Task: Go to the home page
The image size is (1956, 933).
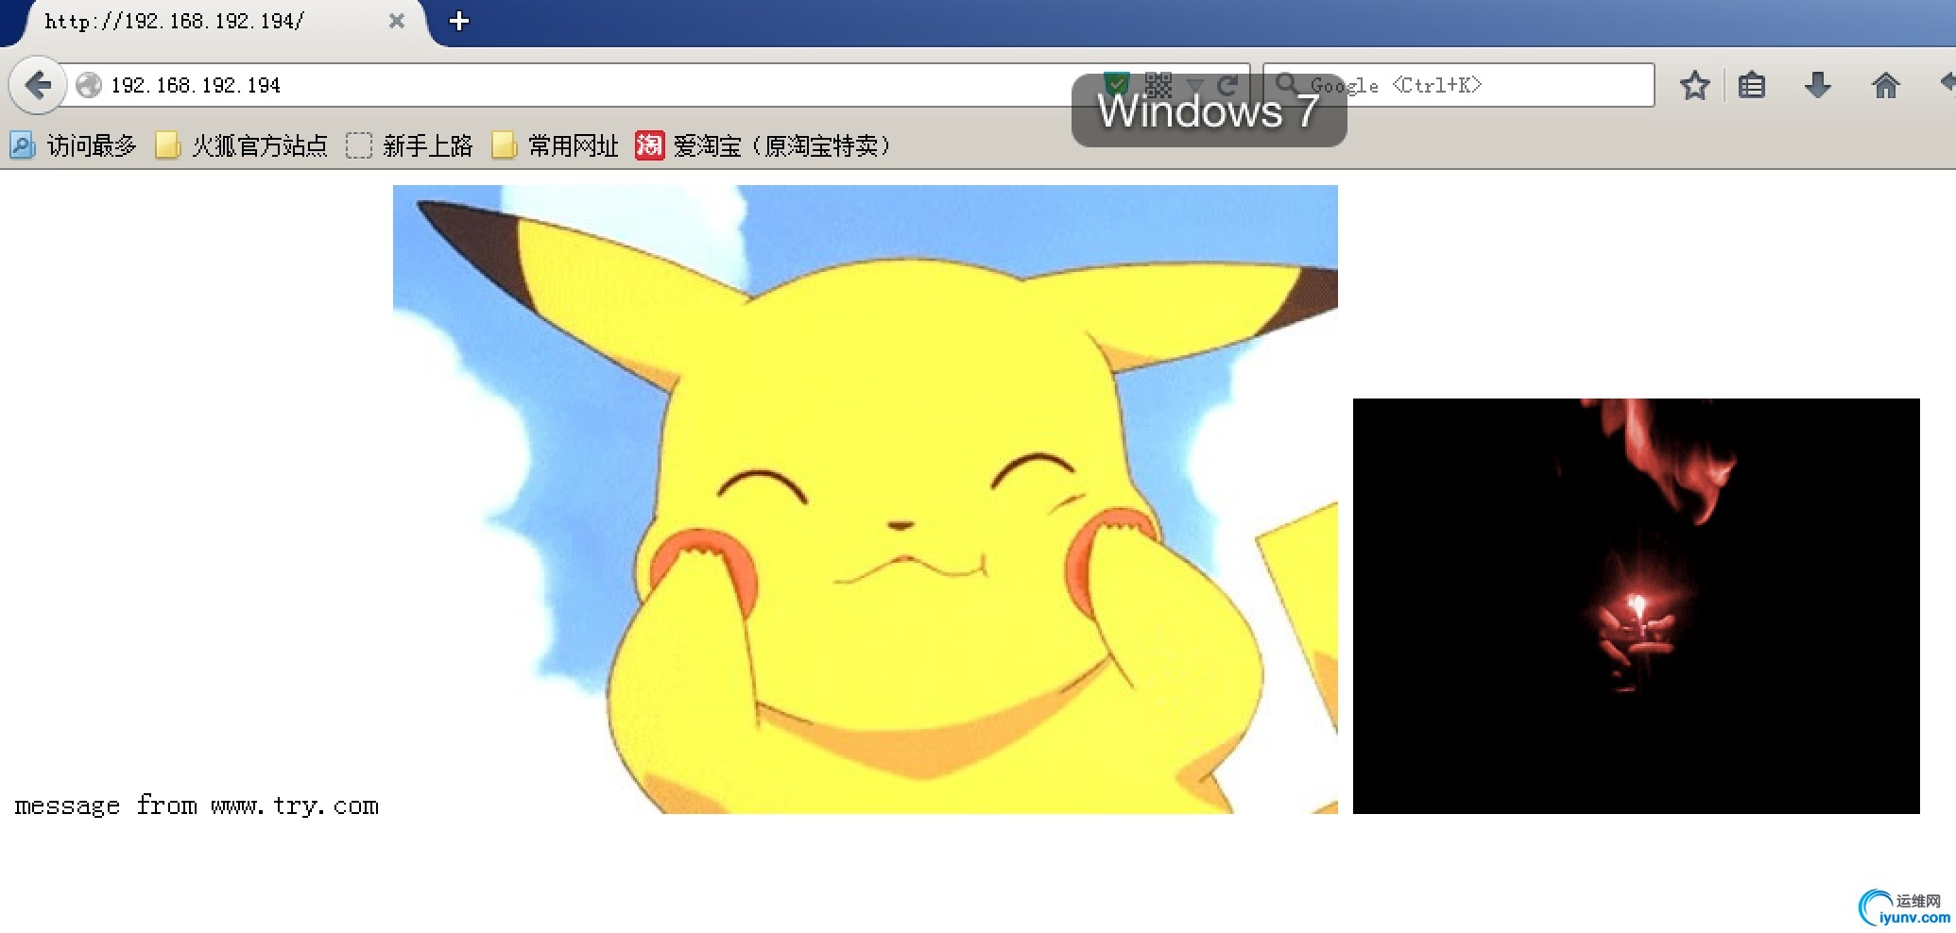Action: coord(1887,85)
